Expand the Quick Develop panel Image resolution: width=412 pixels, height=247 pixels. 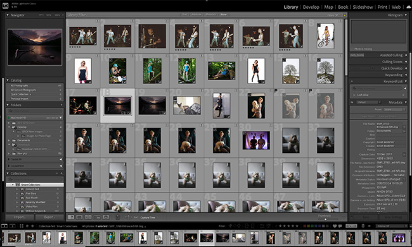[x=406, y=68]
